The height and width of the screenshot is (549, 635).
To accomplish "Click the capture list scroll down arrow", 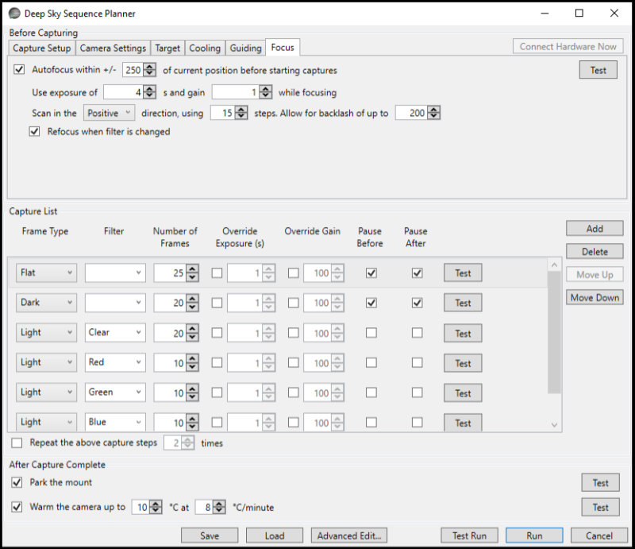I will 554,425.
